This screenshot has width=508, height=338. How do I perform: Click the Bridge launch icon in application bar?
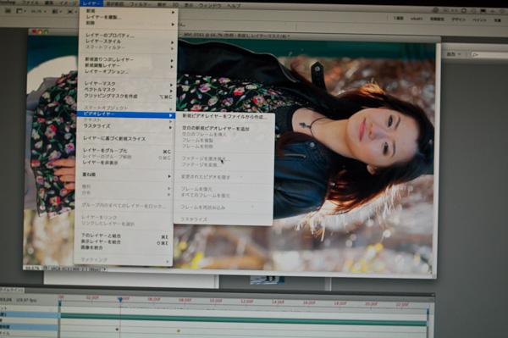(8, 11)
